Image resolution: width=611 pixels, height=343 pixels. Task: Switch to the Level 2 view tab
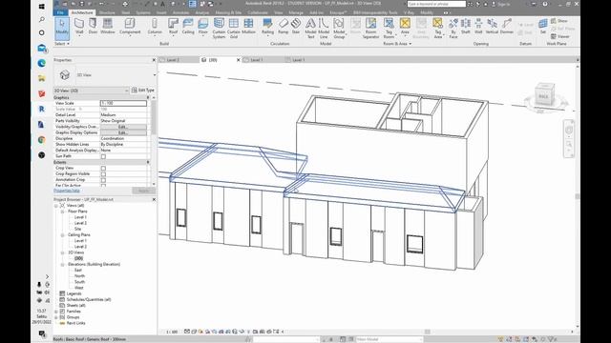coord(173,60)
